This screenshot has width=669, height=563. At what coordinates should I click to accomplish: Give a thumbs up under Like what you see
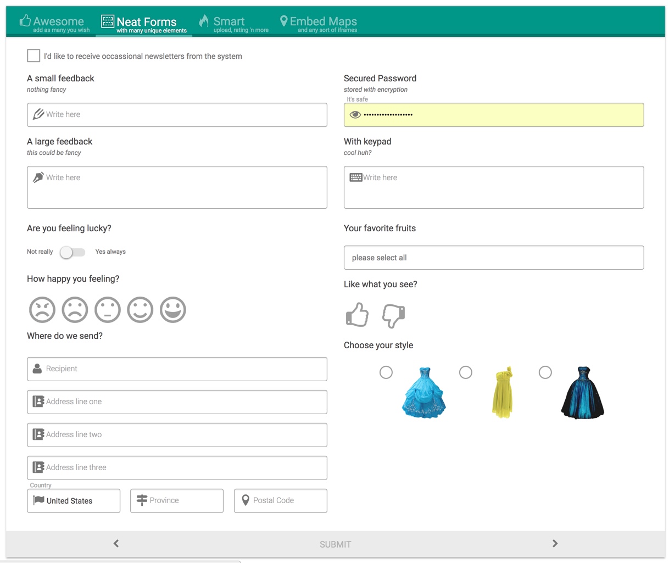coord(357,315)
